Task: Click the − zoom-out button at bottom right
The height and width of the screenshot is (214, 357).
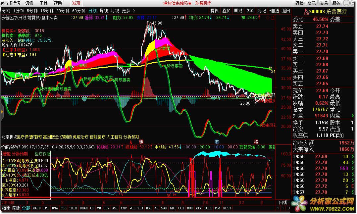Action: click(283, 208)
